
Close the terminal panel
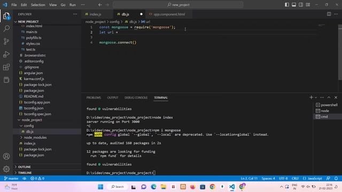pyautogui.click(x=336, y=97)
